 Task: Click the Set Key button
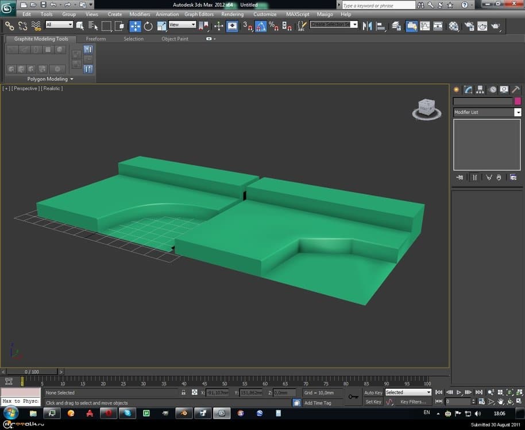(373, 402)
